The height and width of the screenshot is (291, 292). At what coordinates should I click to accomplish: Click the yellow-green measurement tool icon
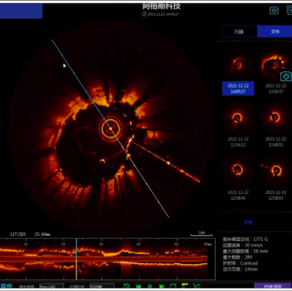(x=185, y=286)
